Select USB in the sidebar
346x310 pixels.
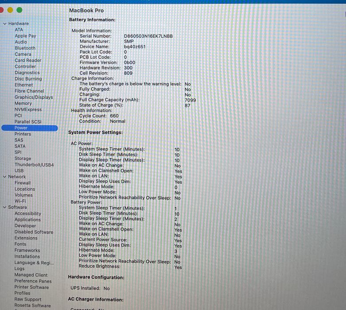(x=19, y=170)
